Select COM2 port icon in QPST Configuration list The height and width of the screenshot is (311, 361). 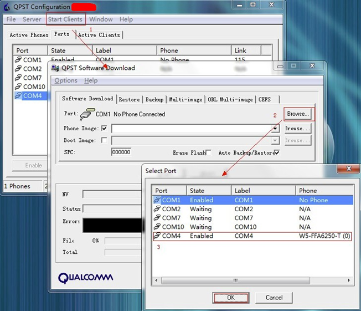pyautogui.click(x=18, y=69)
